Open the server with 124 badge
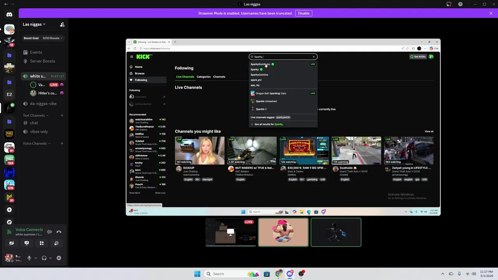The width and height of the screenshot is (498, 280). coord(9,160)
